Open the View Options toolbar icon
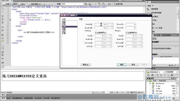Viewport: 180px width, 101px height. [99, 4]
